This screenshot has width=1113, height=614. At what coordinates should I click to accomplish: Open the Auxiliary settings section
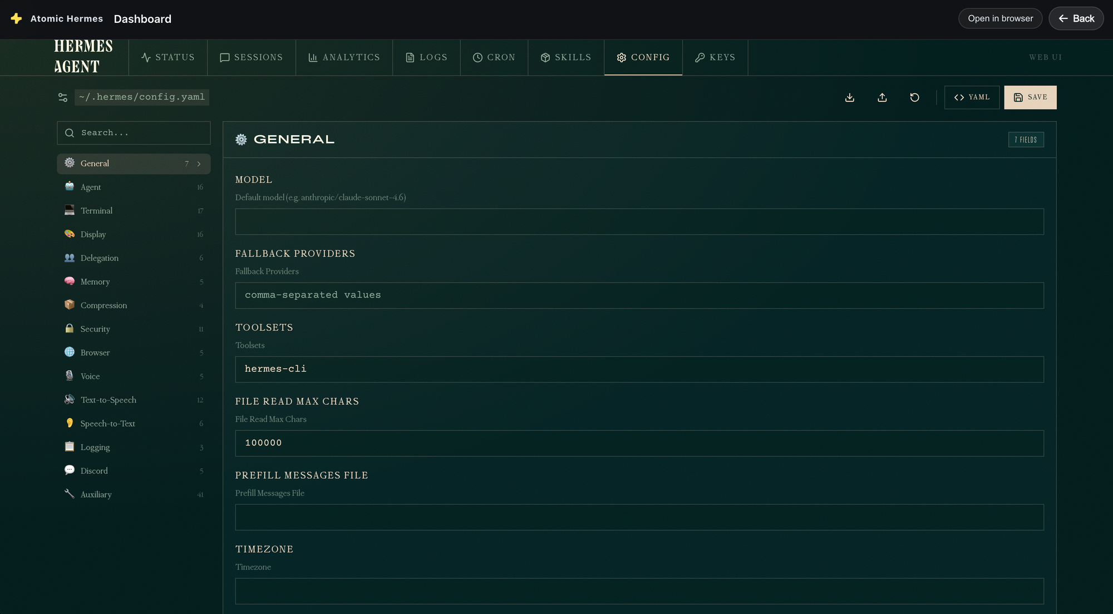coord(96,494)
